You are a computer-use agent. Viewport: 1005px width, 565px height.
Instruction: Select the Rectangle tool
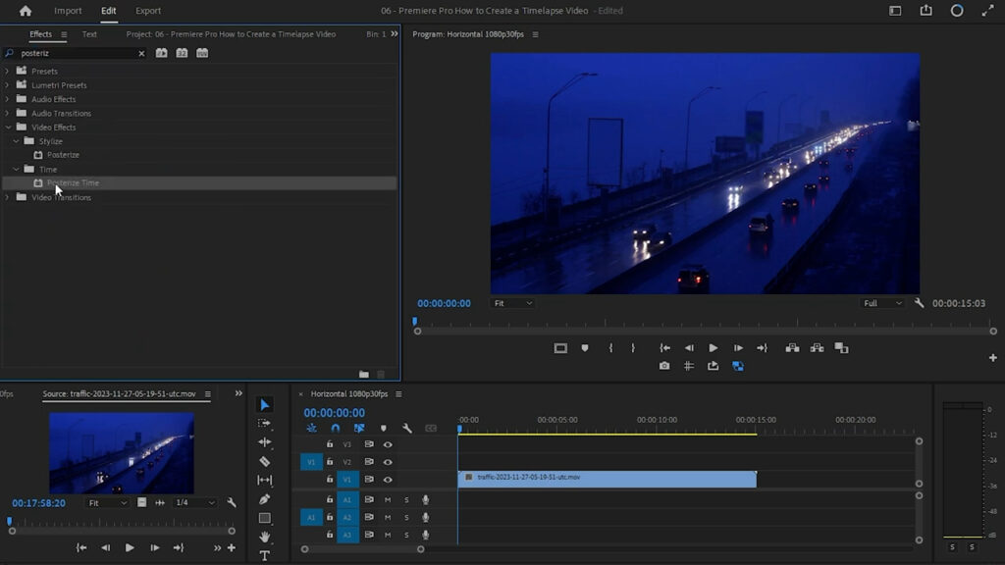coord(264,518)
